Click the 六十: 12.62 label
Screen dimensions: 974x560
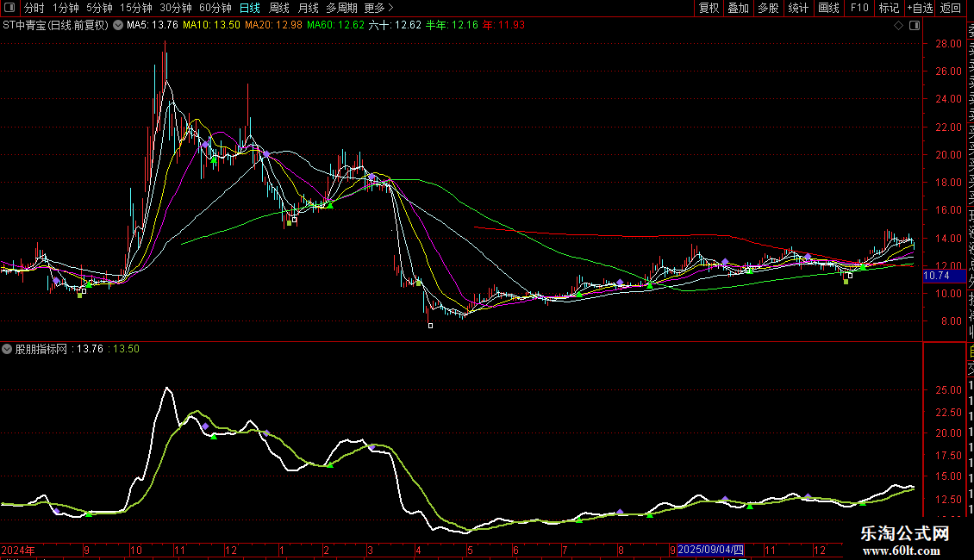tap(395, 26)
